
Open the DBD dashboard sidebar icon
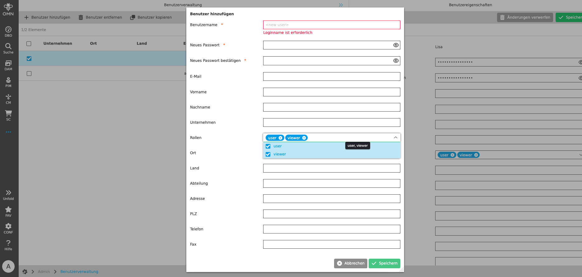pos(8,31)
